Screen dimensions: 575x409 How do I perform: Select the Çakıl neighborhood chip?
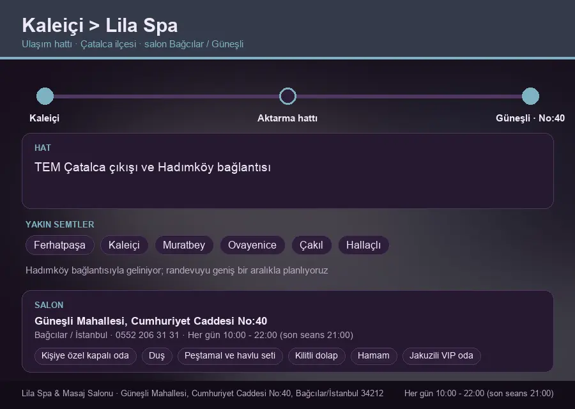pos(311,245)
